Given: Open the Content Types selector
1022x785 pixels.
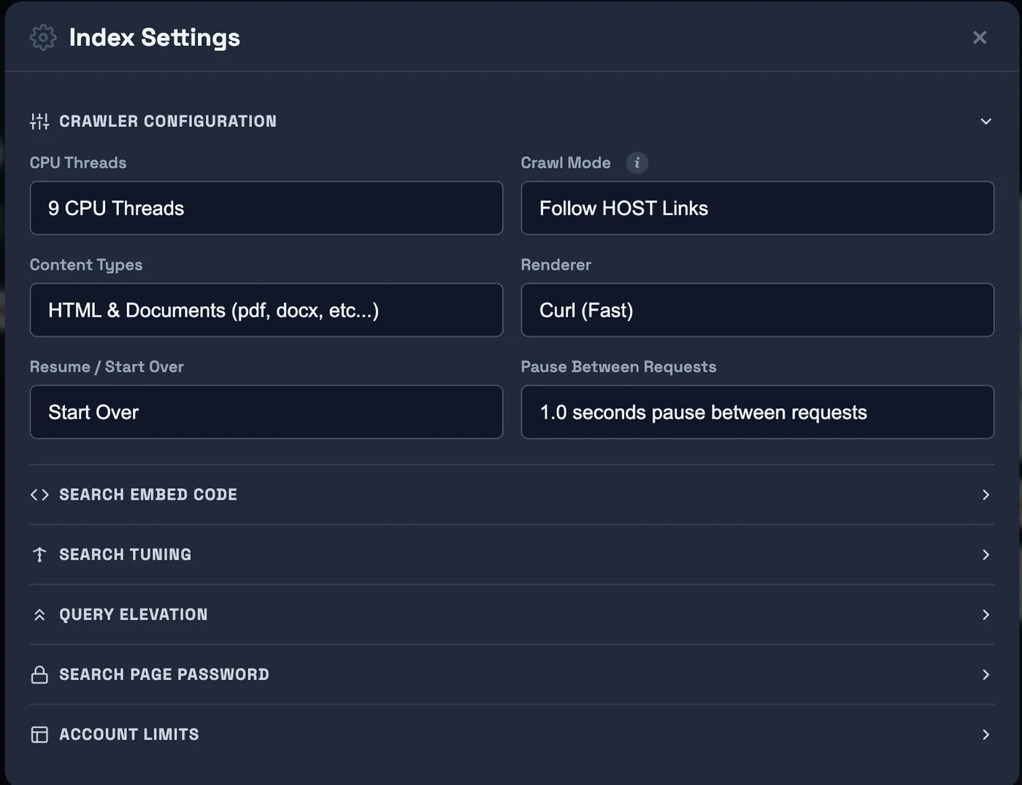Looking at the screenshot, I should [x=266, y=309].
